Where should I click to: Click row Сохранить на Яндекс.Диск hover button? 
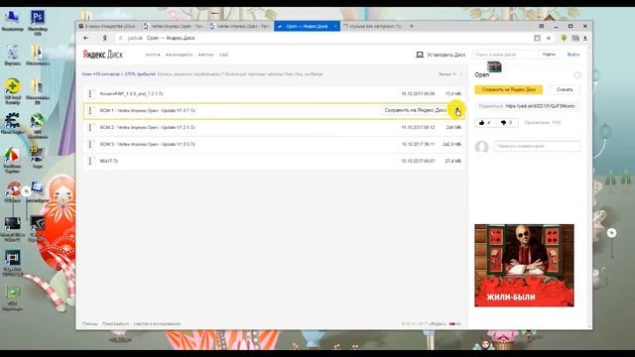(x=416, y=110)
